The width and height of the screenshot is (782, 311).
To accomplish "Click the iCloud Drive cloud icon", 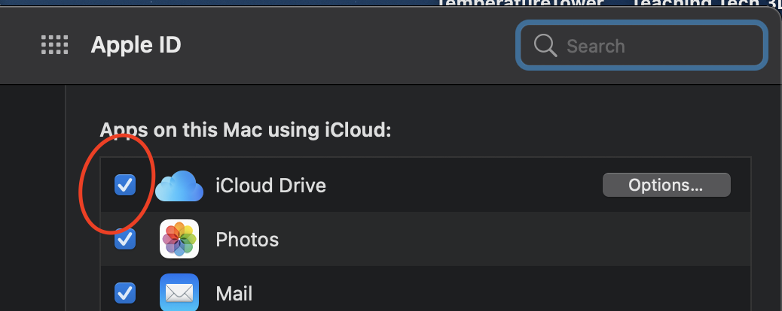I will pyautogui.click(x=179, y=186).
